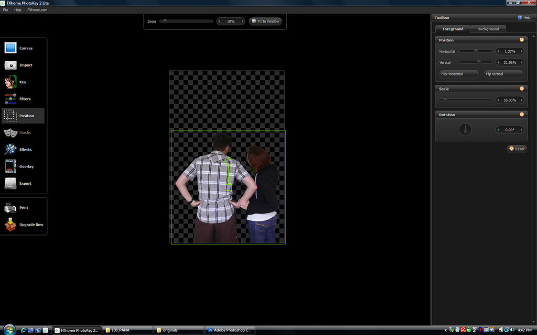Open the File menu
This screenshot has height=335, width=537.
point(5,9)
